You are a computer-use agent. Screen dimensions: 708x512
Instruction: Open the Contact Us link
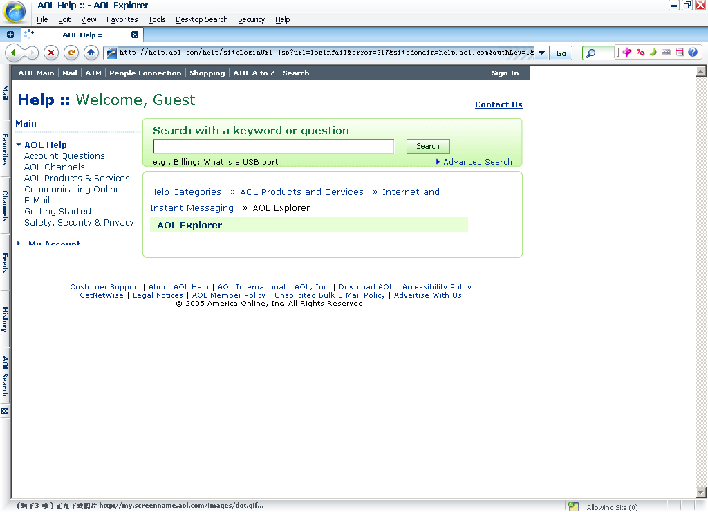coord(499,104)
